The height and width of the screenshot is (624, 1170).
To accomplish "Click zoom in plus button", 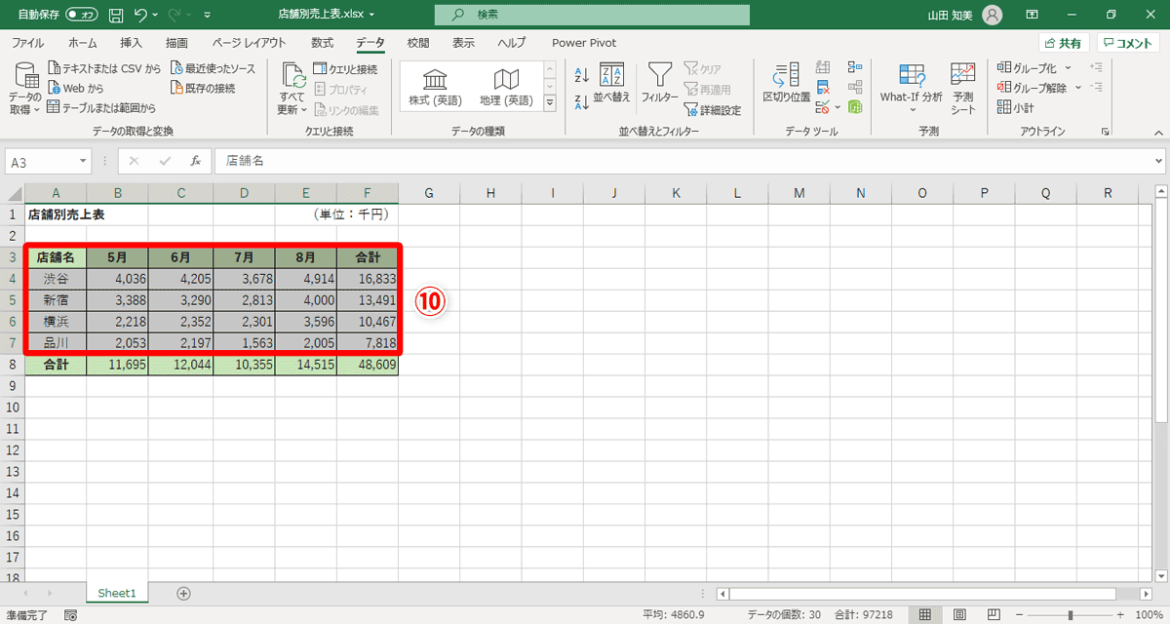I will pyautogui.click(x=1122, y=614).
